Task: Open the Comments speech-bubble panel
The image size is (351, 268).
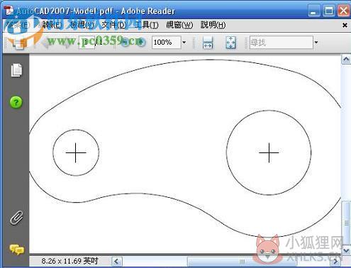Action: click(x=16, y=250)
